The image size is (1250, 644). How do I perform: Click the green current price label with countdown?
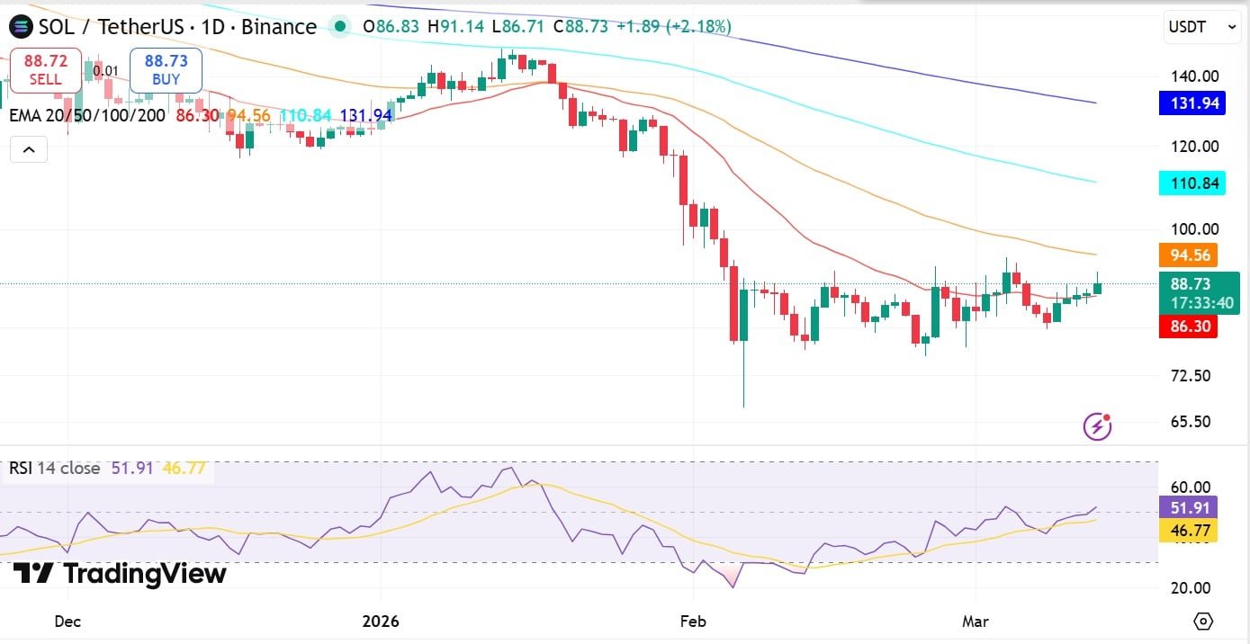point(1196,293)
